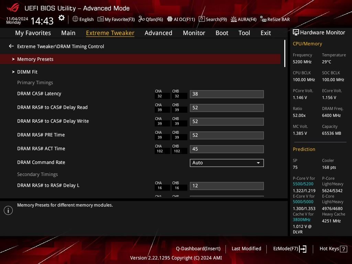Click the 3800MHz cache prediction link
The image size is (352, 264).
click(301, 220)
